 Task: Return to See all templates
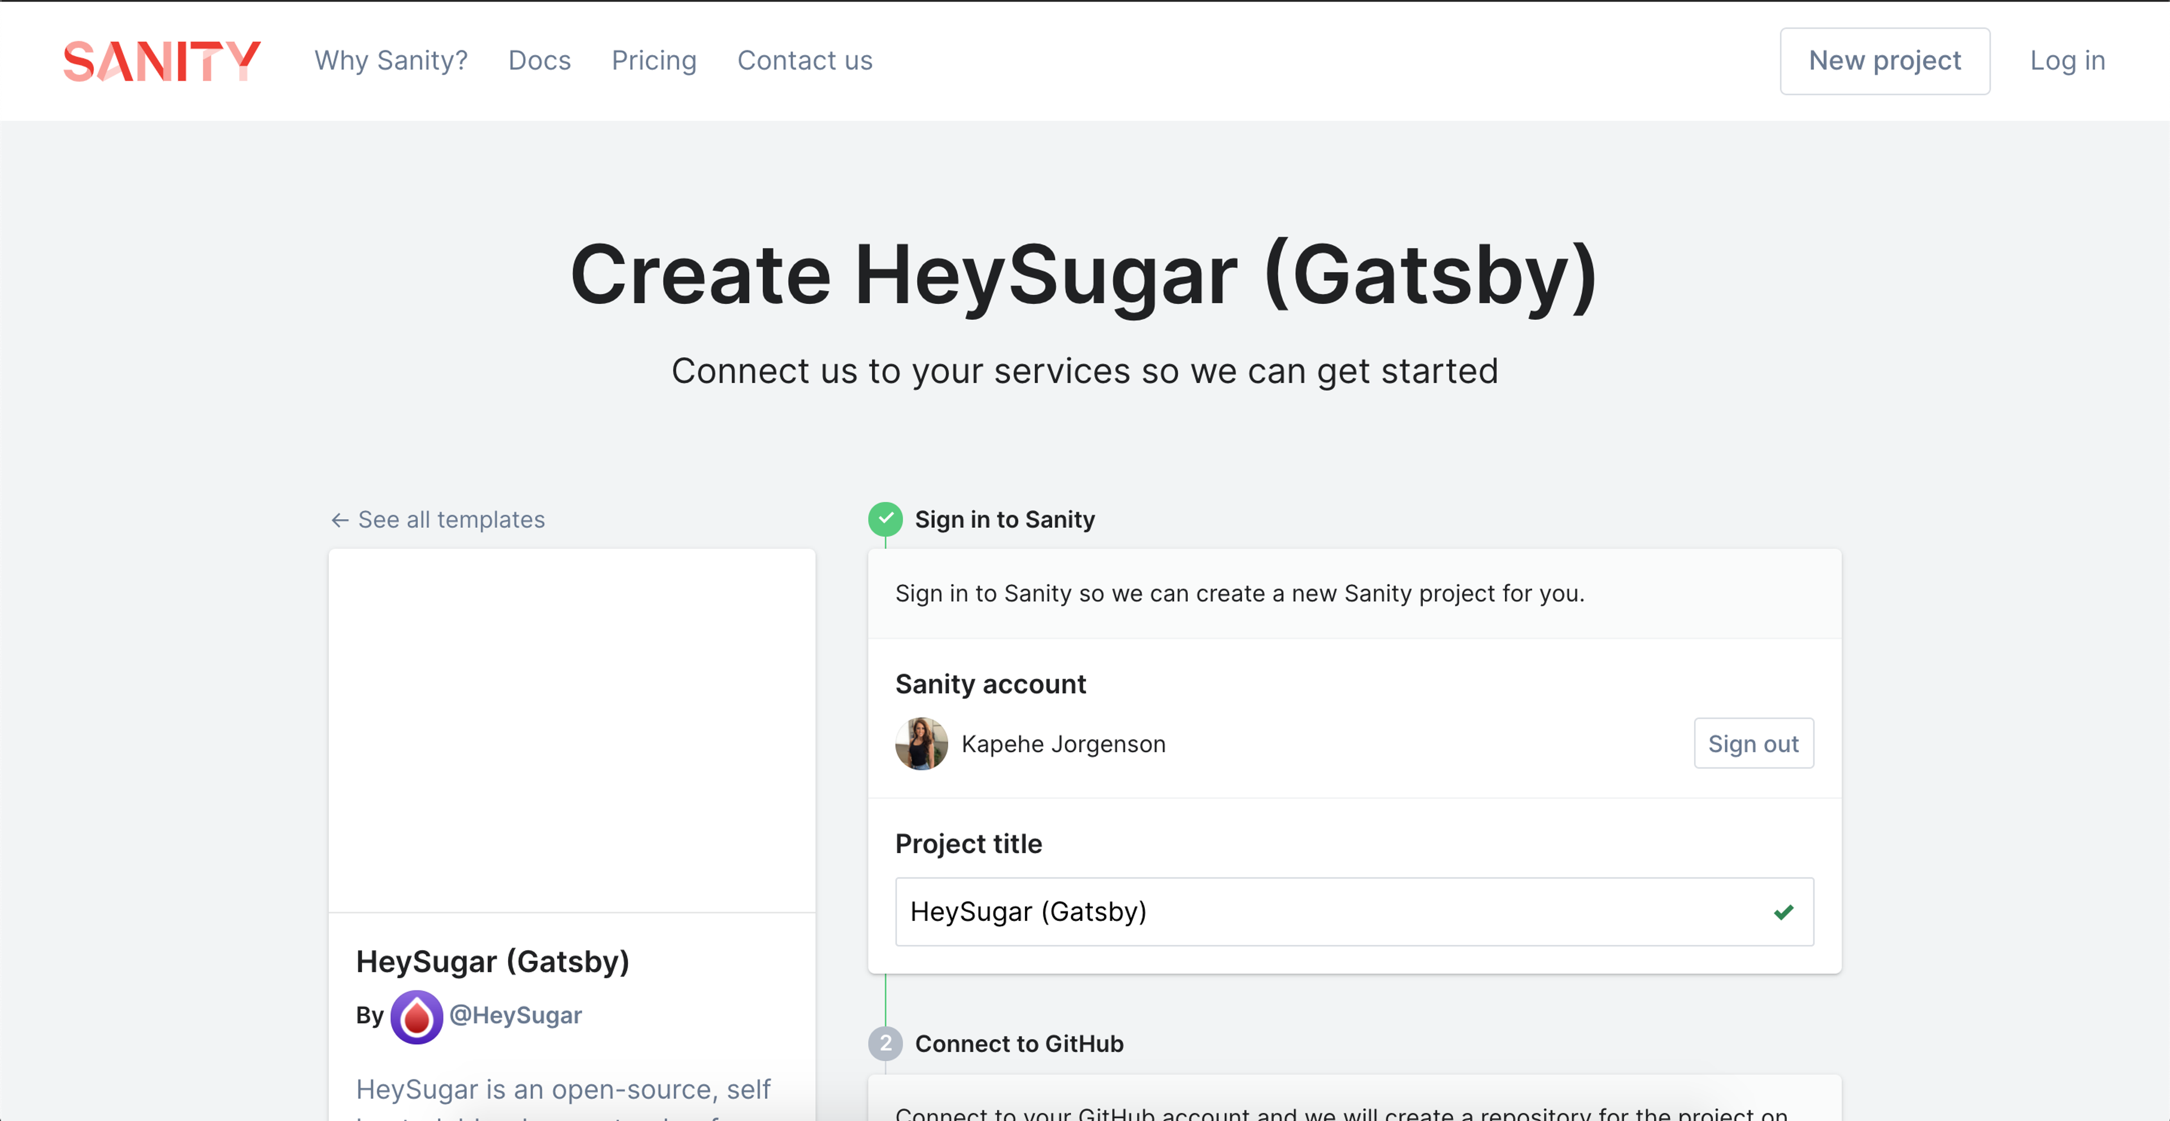[451, 520]
